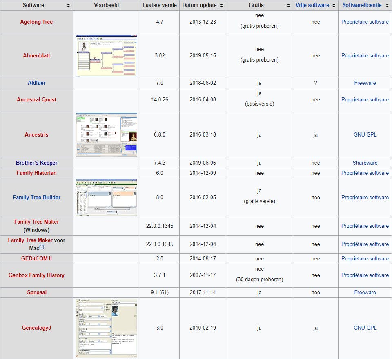Open Family Tree Maker voor Mac link
The image size is (392, 359).
(x=30, y=240)
